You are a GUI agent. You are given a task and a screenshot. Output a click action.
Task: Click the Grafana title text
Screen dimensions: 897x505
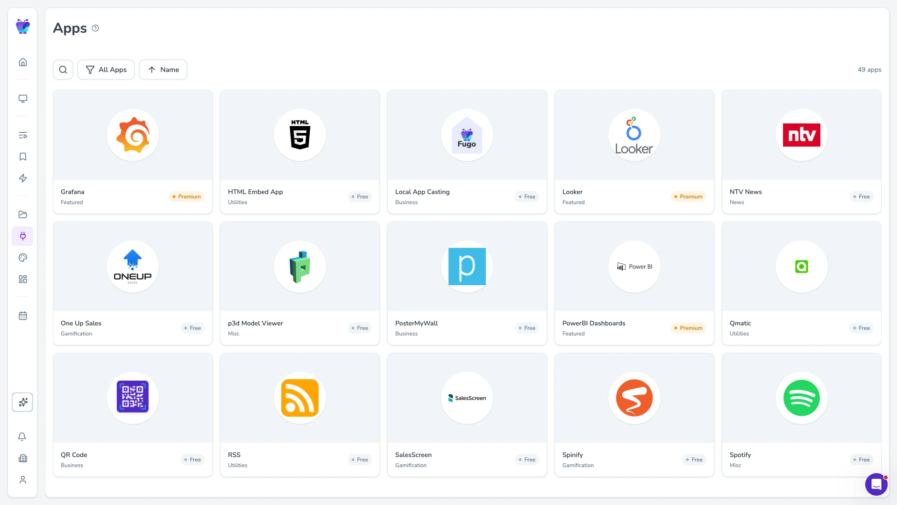click(72, 192)
